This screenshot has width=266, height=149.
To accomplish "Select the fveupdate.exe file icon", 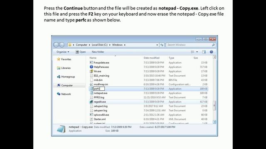I will pos(91,62).
